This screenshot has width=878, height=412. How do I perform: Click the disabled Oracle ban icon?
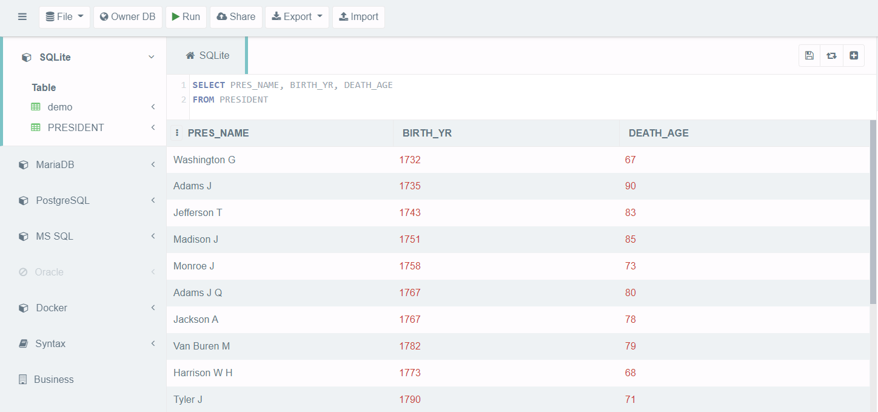pyautogui.click(x=23, y=272)
